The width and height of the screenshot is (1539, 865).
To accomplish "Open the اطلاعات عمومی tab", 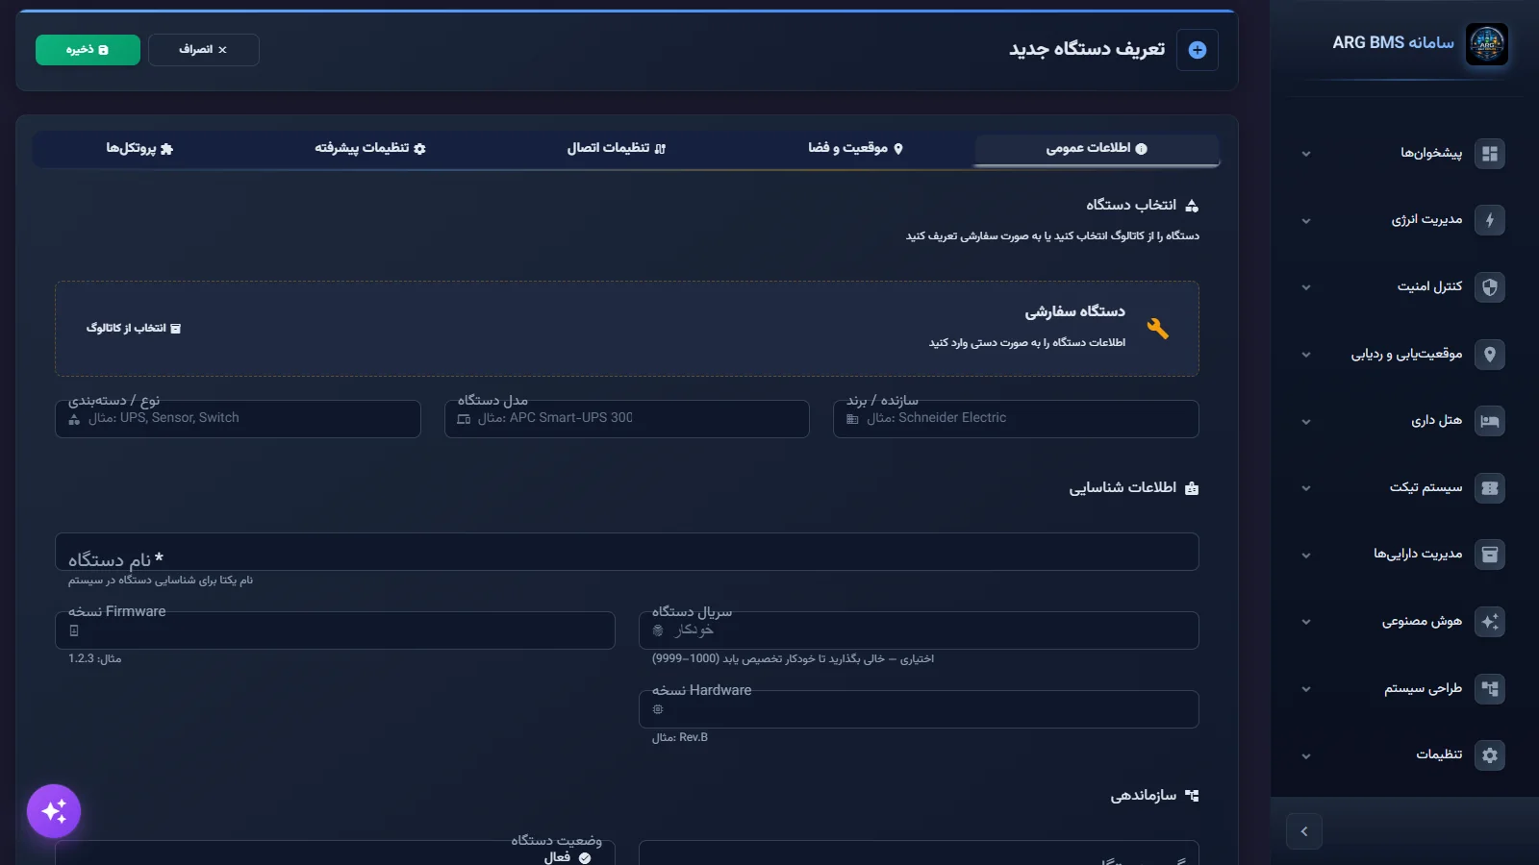I will tap(1097, 149).
